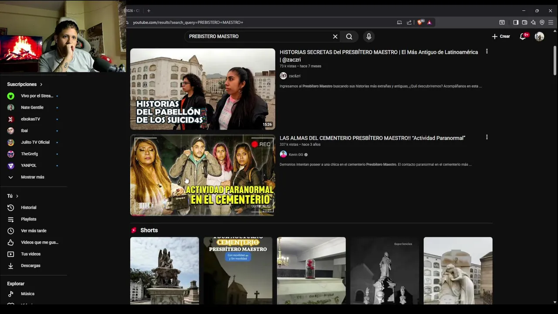The image size is (558, 314).
Task: Click the zac&zri channel name
Action: (x=294, y=76)
